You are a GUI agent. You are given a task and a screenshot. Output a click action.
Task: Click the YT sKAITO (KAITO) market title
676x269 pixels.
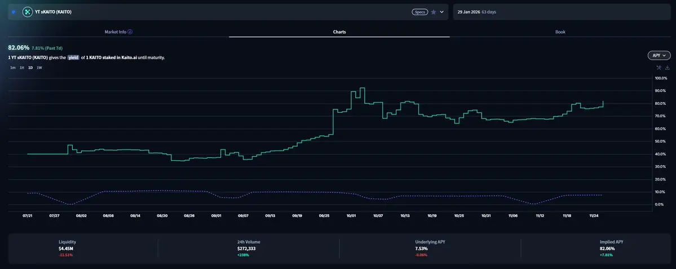[x=53, y=12]
